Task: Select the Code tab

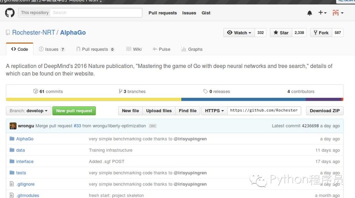Action: click(x=19, y=49)
